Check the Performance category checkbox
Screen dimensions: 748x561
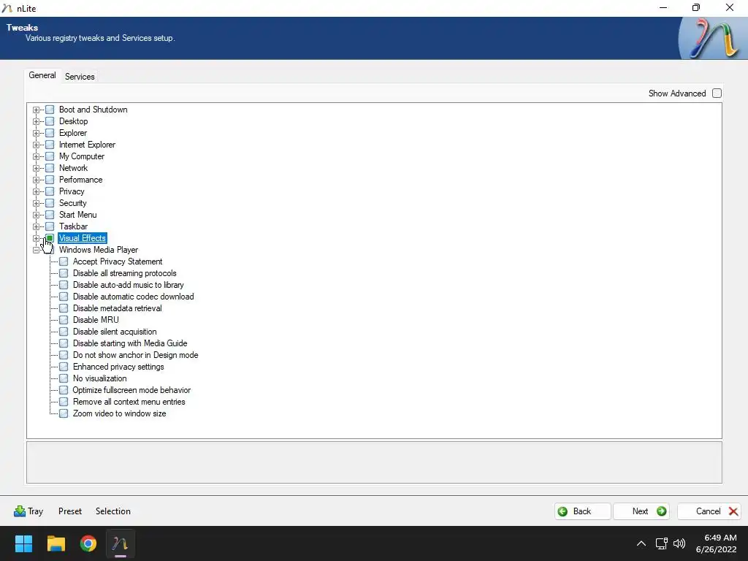[50, 180]
